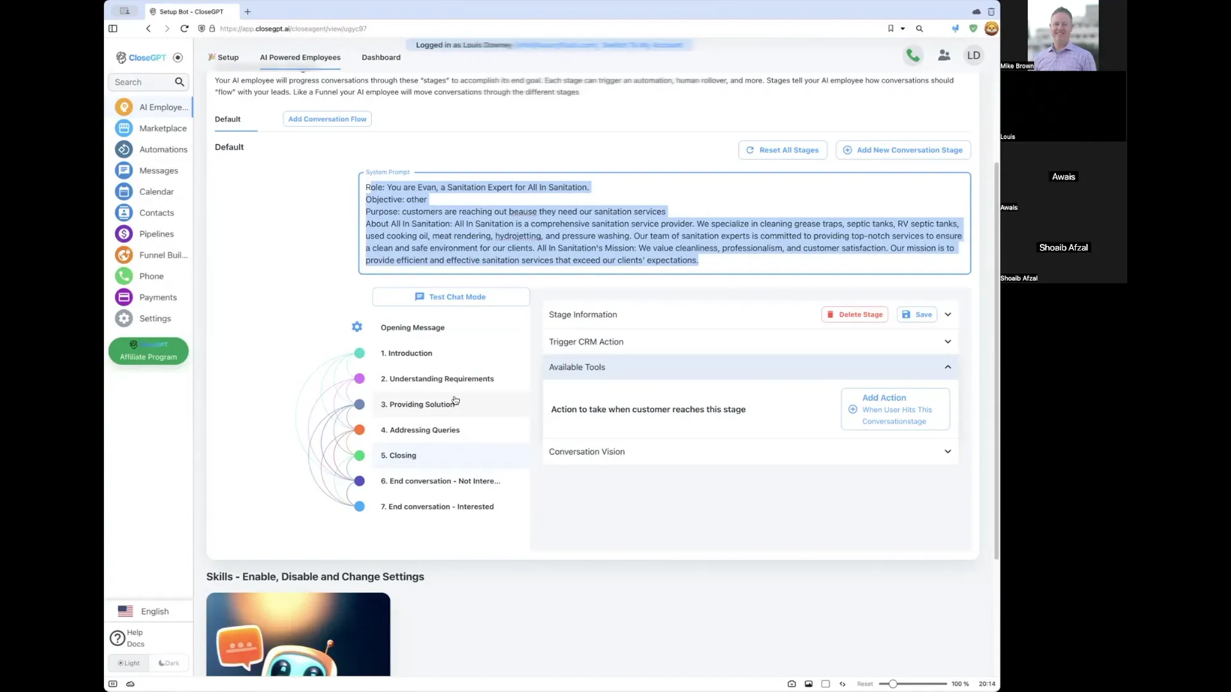The width and height of the screenshot is (1231, 692).
Task: Open Marketplace sidebar icon
Action: point(124,128)
